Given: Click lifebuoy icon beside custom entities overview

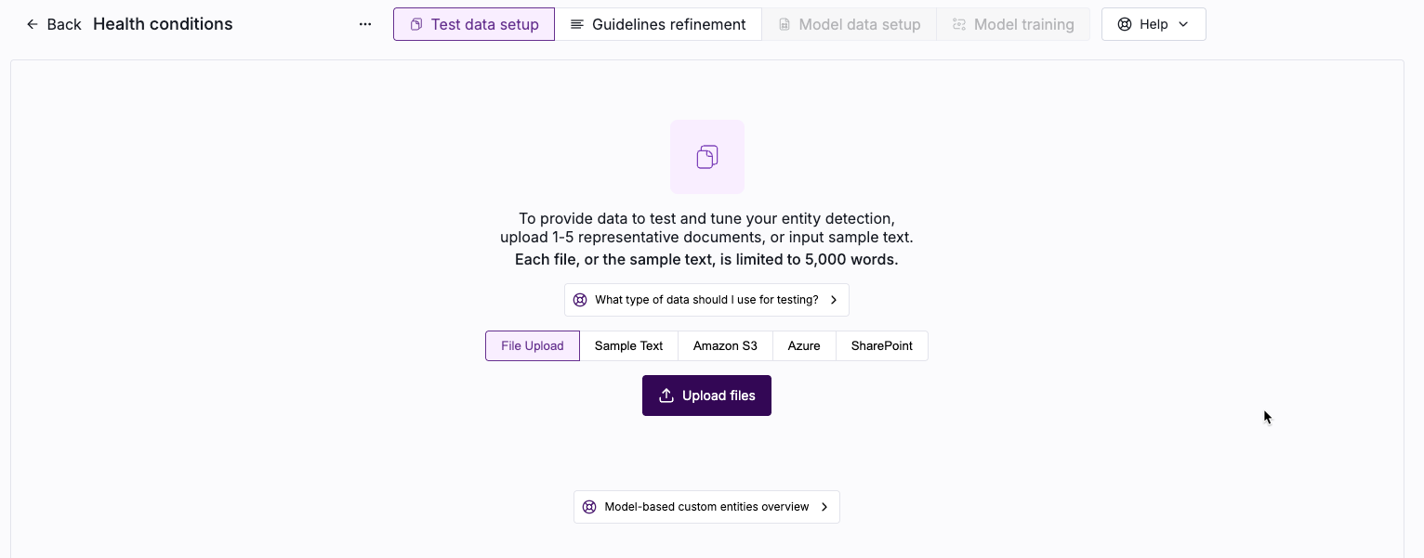Looking at the screenshot, I should coord(589,507).
